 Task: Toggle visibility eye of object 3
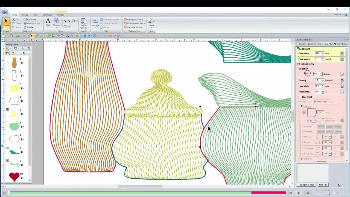tap(22, 88)
